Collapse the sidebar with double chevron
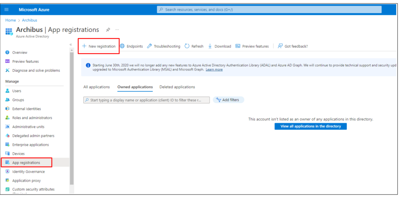Image resolution: width=400 pixels, height=198 pixels. click(71, 45)
